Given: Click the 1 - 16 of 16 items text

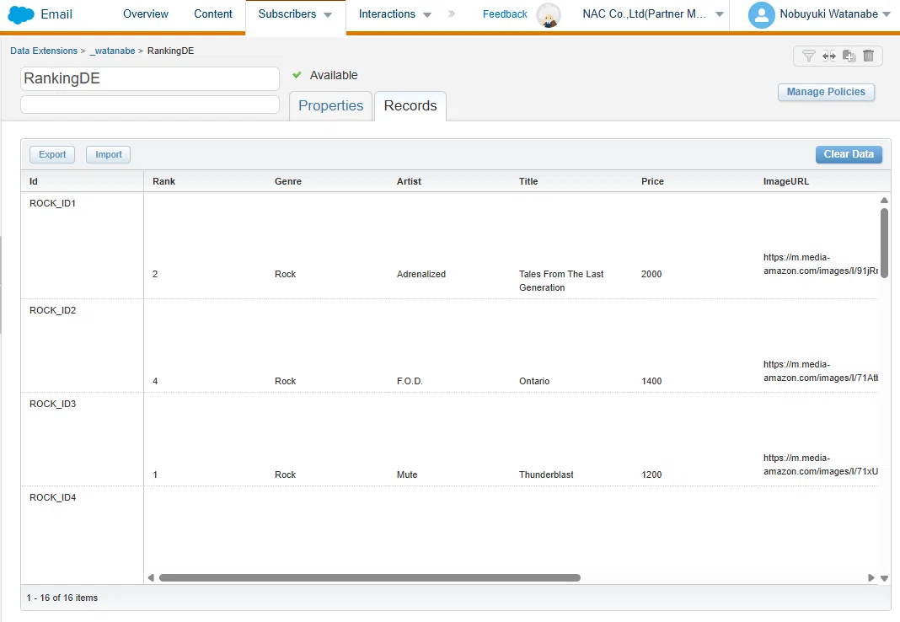Looking at the screenshot, I should pyautogui.click(x=62, y=598).
